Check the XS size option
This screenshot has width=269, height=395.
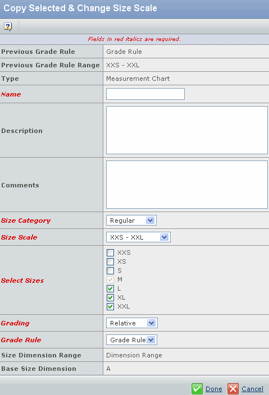point(110,261)
